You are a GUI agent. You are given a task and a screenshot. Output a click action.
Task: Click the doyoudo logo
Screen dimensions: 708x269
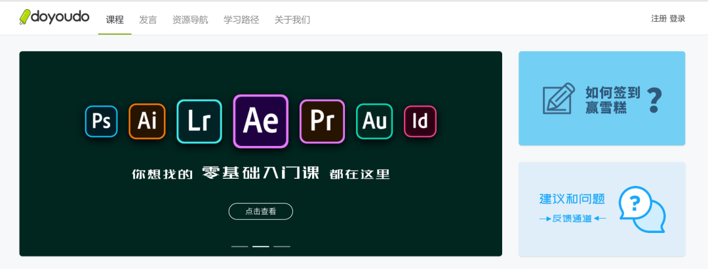[54, 18]
